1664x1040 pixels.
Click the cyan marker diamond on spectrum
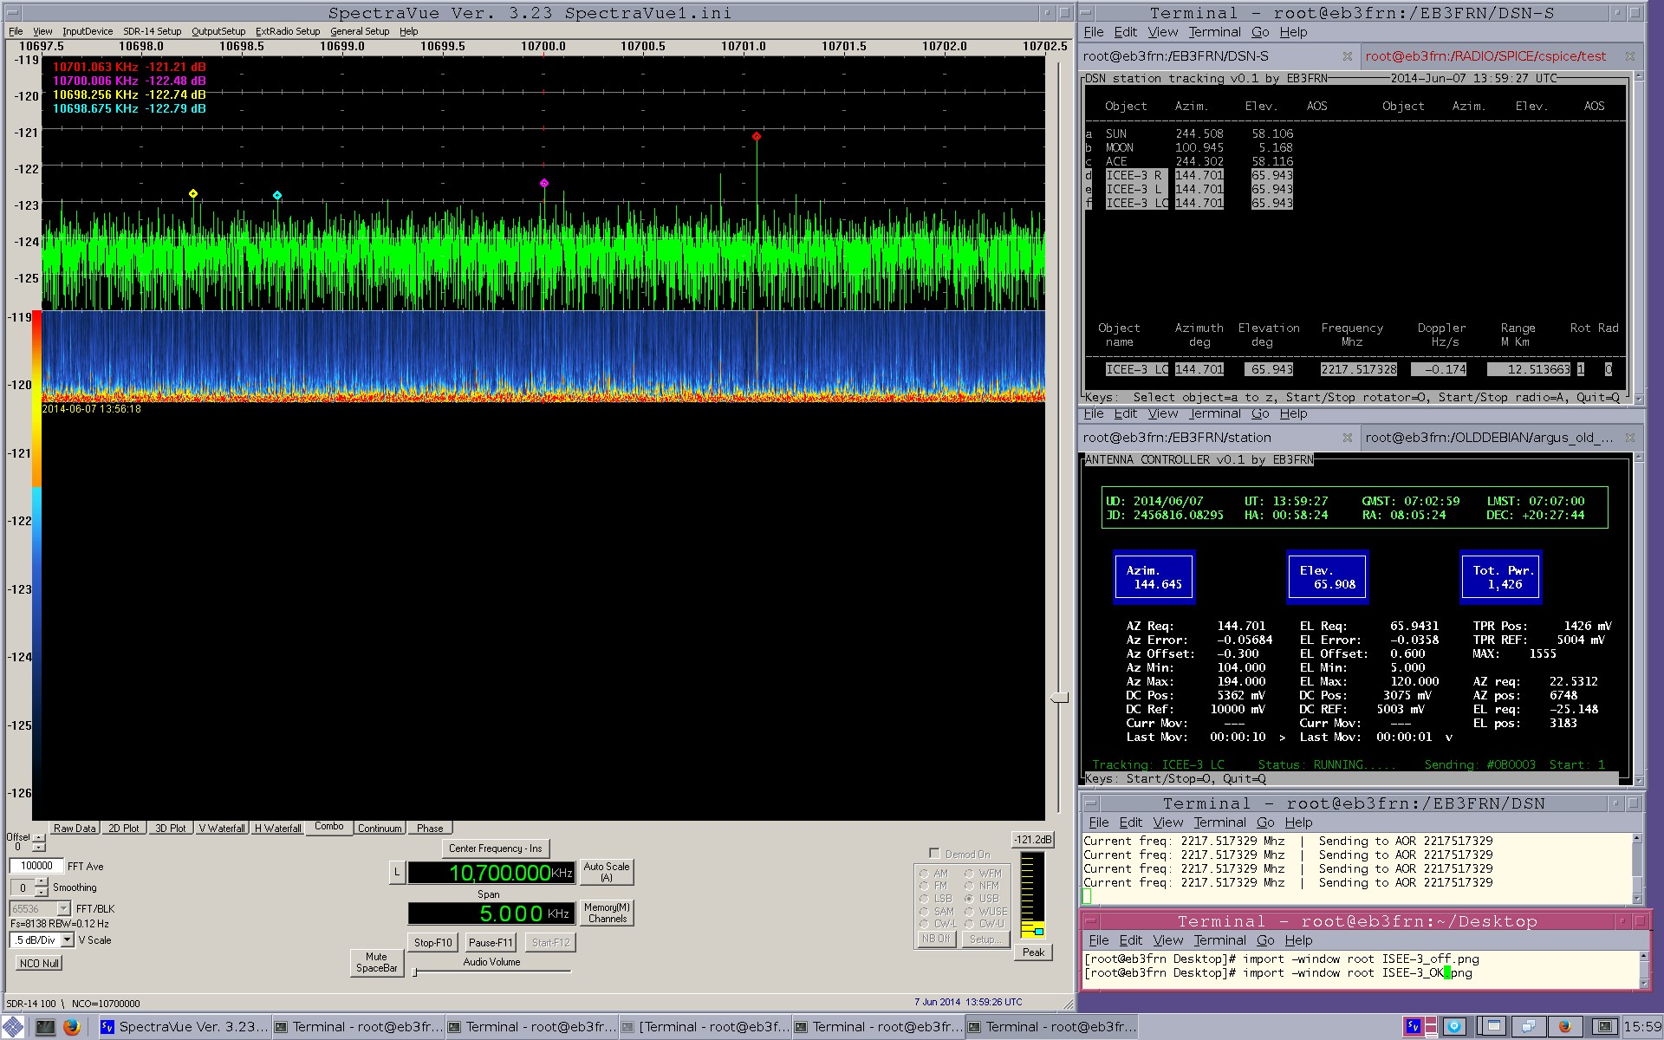click(x=277, y=195)
